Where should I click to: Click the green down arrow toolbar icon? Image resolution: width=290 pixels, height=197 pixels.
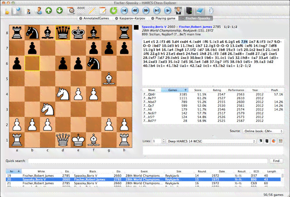click(59, 10)
